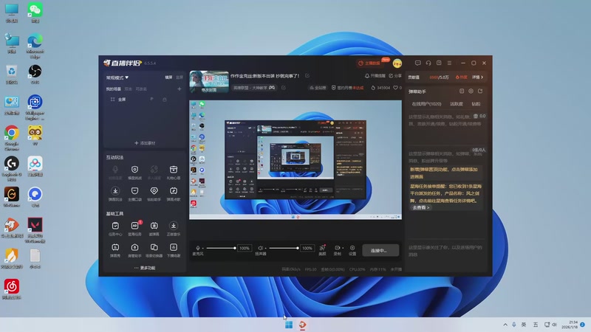This screenshot has width=591, height=332.
Task: Click the 热度 heat label
Action: (x=461, y=77)
